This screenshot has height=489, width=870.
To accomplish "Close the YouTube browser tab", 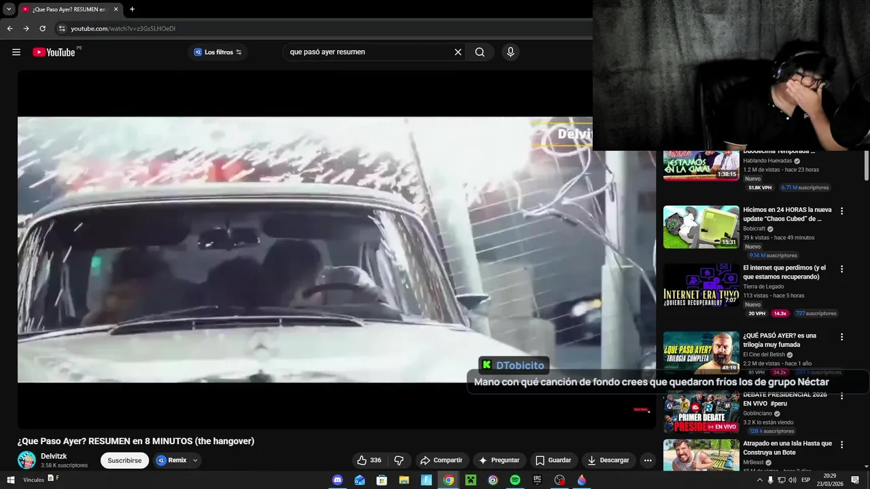I will click(x=116, y=10).
